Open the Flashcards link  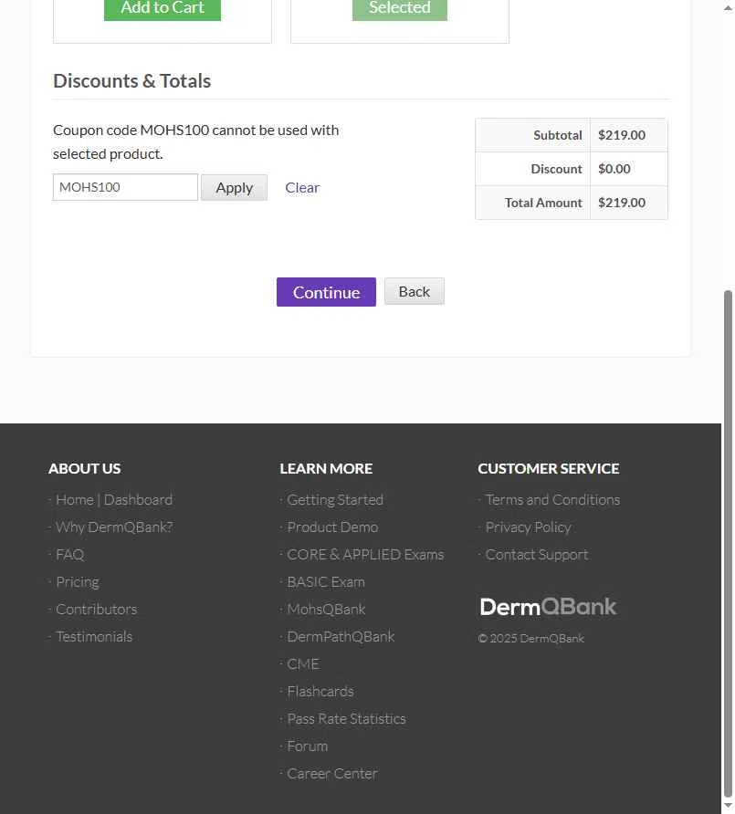coord(320,692)
